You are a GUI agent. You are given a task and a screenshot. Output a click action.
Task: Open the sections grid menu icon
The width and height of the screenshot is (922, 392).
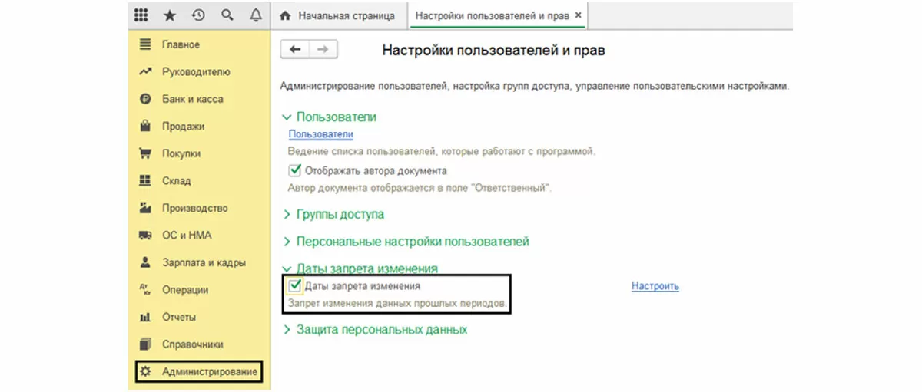coord(141,15)
